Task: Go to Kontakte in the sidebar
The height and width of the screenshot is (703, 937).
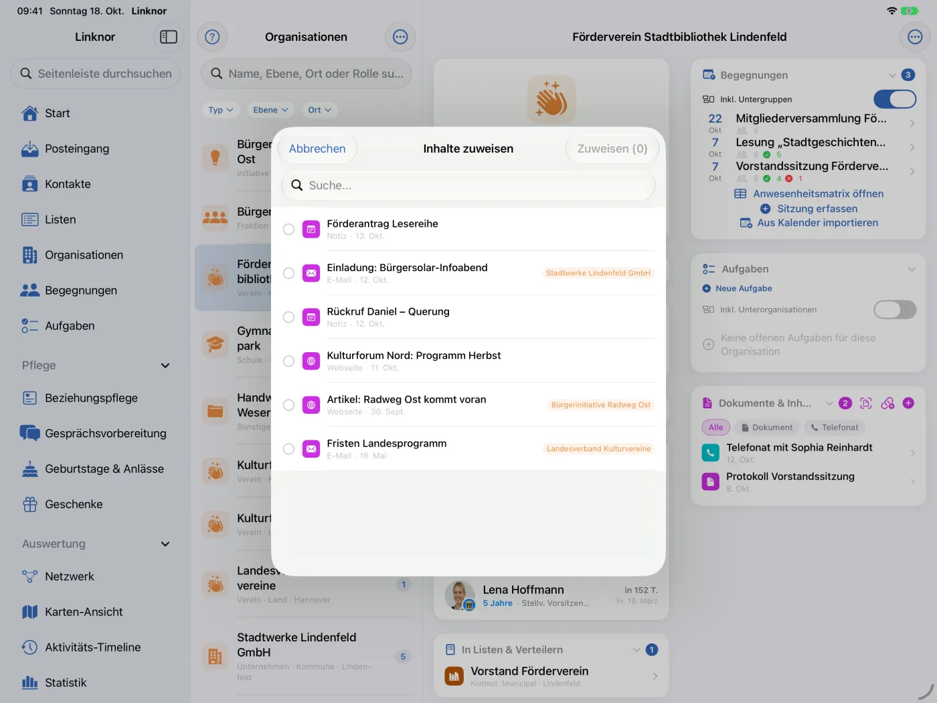Action: (95, 184)
